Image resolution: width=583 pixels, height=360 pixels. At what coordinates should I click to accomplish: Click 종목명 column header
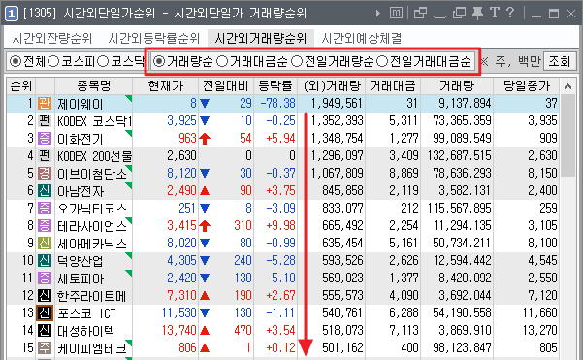click(94, 86)
